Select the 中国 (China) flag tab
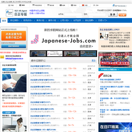 pyautogui.click(x=85, y=5)
